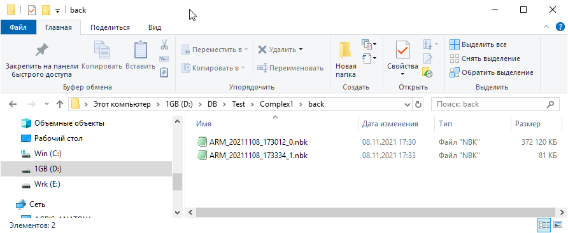
Task: Expand the Удалить dropdown arrow
Action: click(x=301, y=50)
